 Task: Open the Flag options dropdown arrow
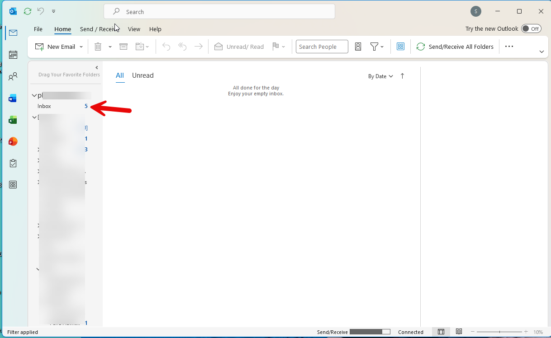tap(284, 47)
